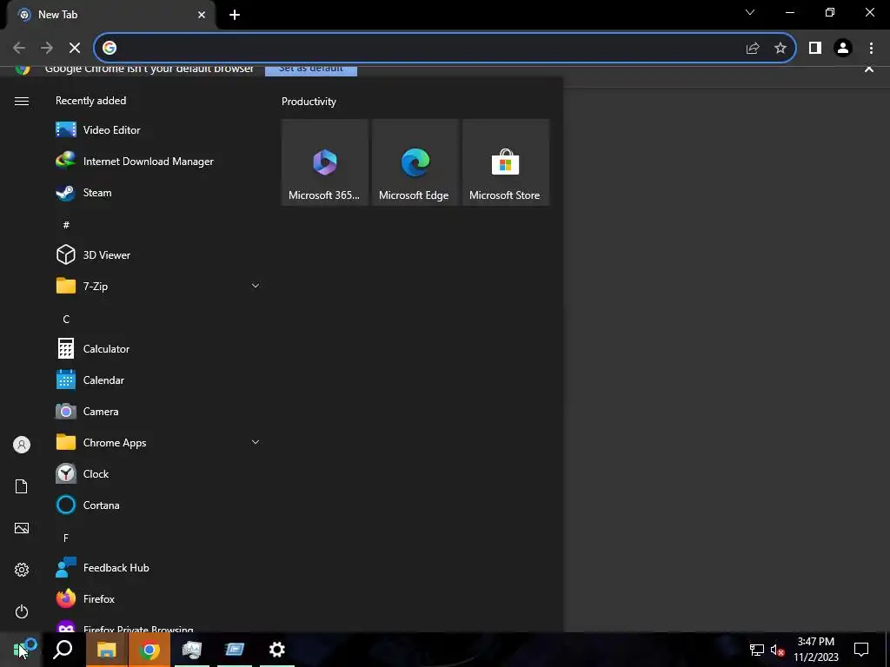Open Chrome tab search dropdown
890x667 pixels.
click(750, 12)
